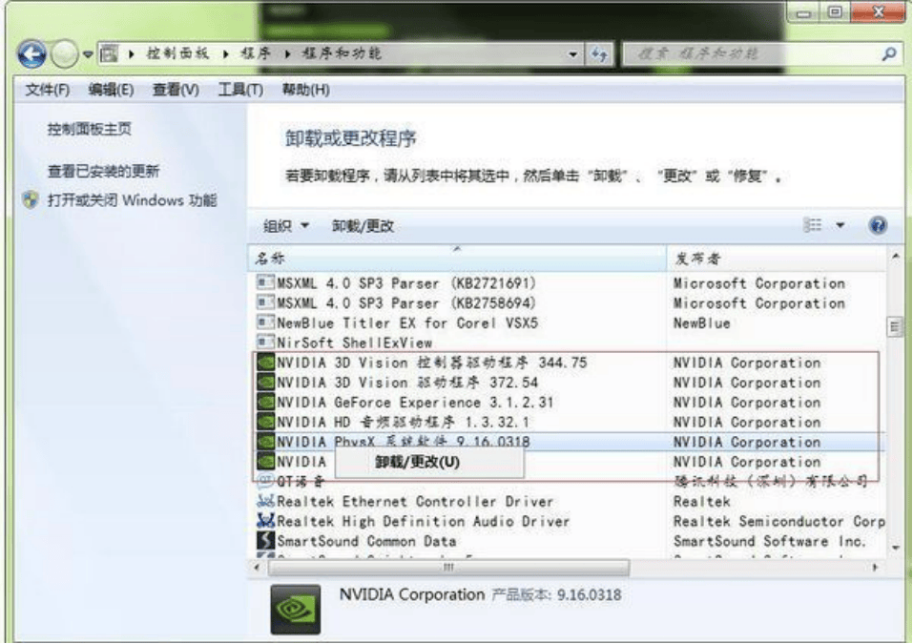Click NVIDIA icon of PhysX row

click(x=265, y=442)
